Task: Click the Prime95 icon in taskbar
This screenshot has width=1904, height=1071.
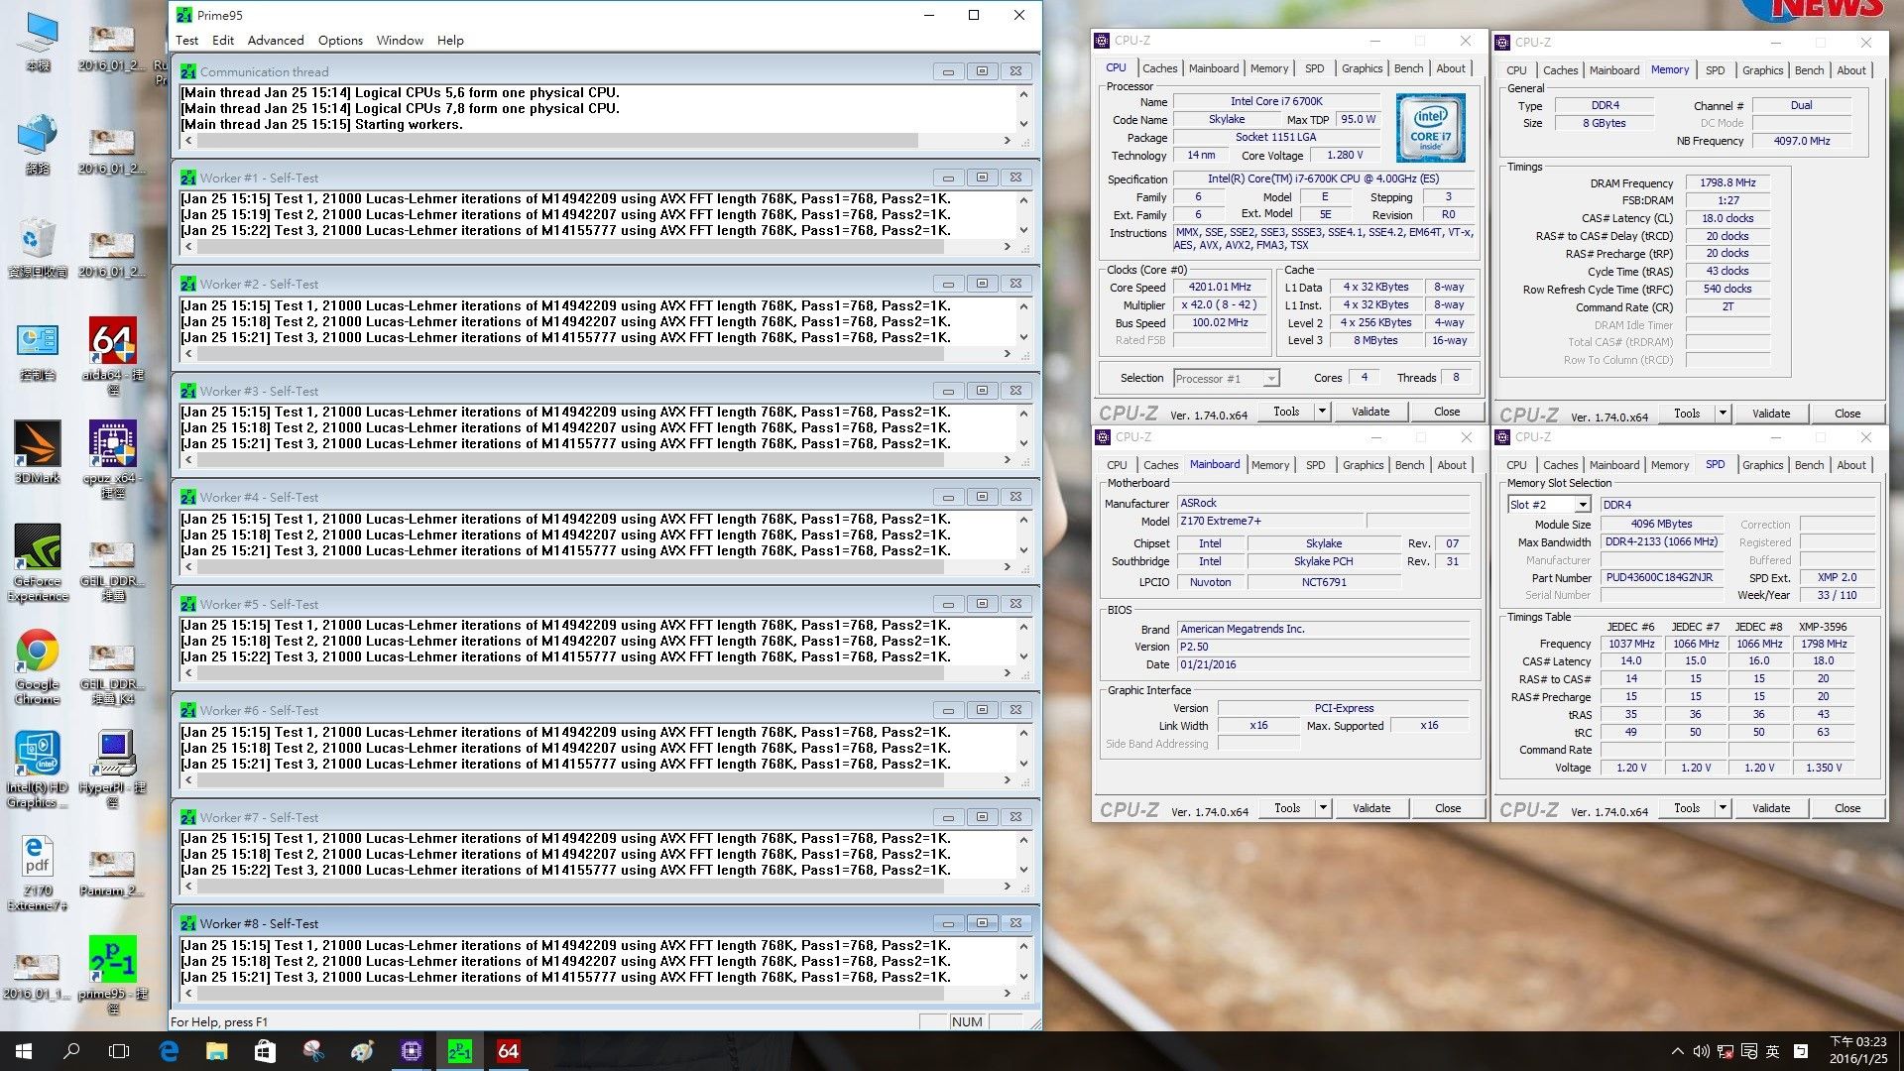Action: (x=460, y=1050)
